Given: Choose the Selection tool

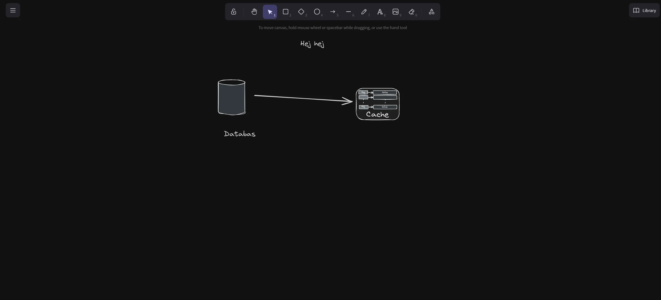Looking at the screenshot, I should [270, 12].
